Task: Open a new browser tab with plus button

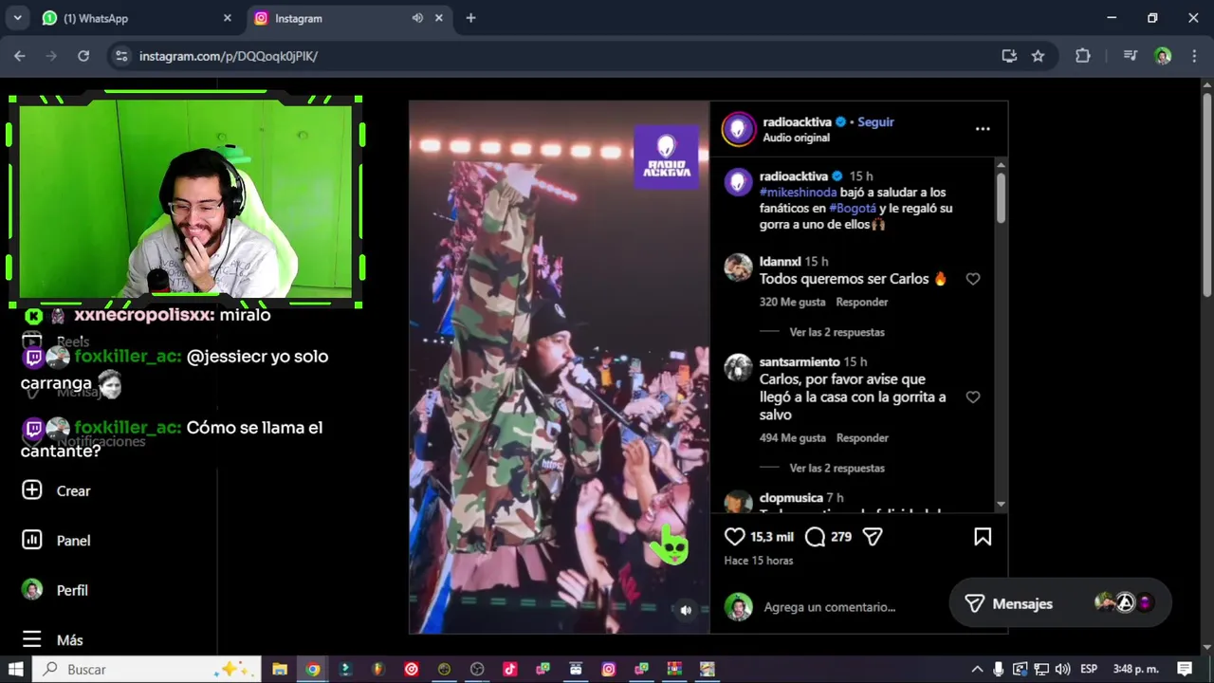Action: 470,18
